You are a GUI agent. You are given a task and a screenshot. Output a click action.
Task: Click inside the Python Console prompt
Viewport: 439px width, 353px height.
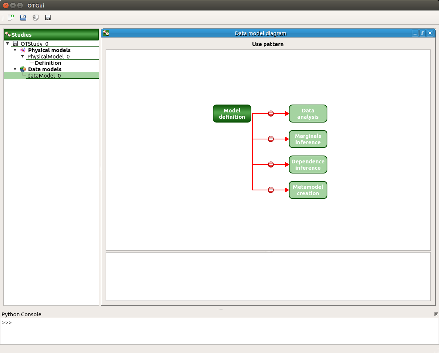[37, 323]
